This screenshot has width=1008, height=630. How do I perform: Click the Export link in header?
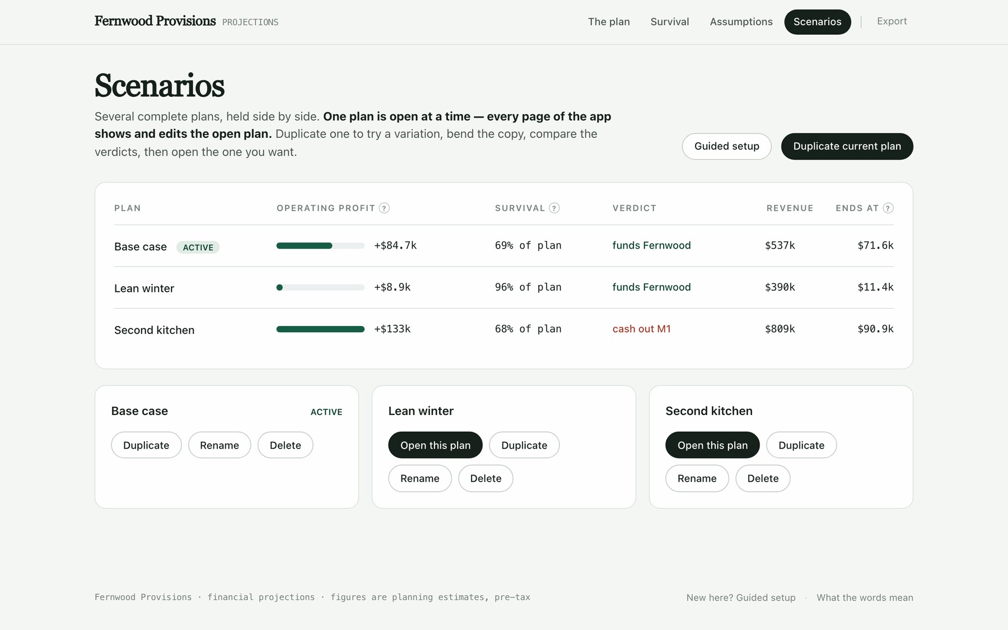tap(892, 21)
